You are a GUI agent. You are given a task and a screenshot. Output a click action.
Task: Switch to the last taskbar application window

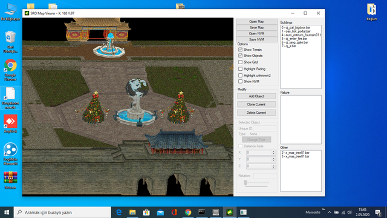[x=244, y=213]
